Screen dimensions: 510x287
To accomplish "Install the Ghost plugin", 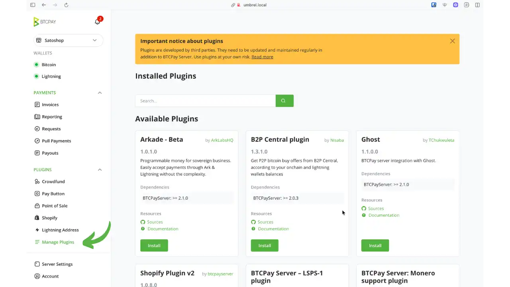I will click(x=375, y=245).
